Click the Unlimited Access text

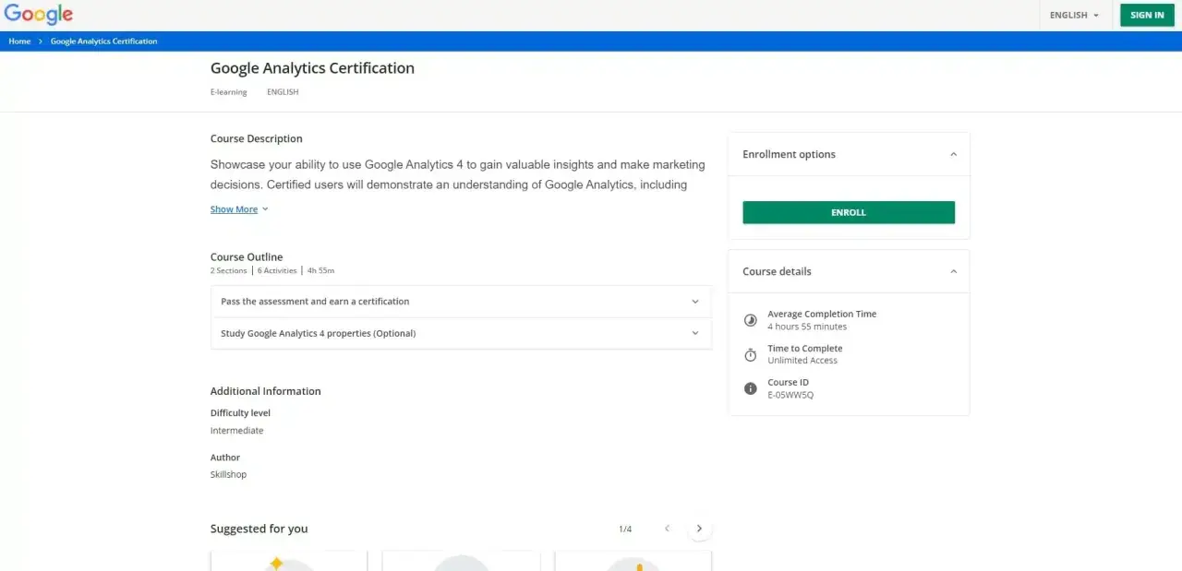(x=802, y=361)
